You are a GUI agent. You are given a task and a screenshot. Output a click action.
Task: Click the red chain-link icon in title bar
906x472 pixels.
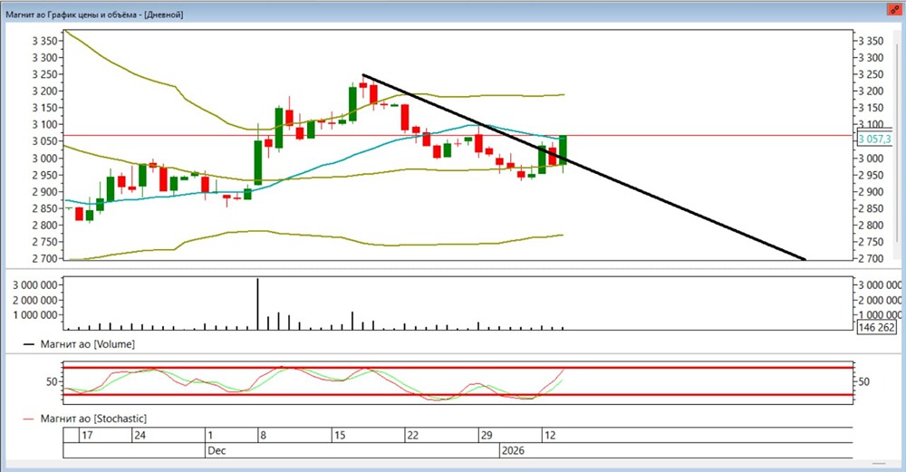point(894,10)
